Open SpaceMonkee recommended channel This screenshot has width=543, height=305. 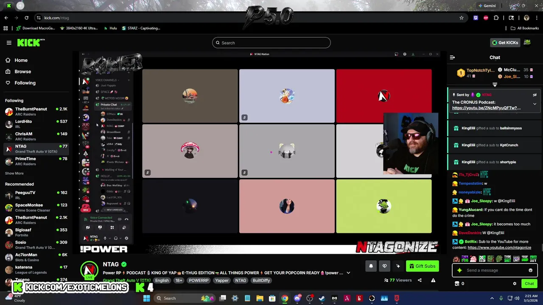click(36, 208)
